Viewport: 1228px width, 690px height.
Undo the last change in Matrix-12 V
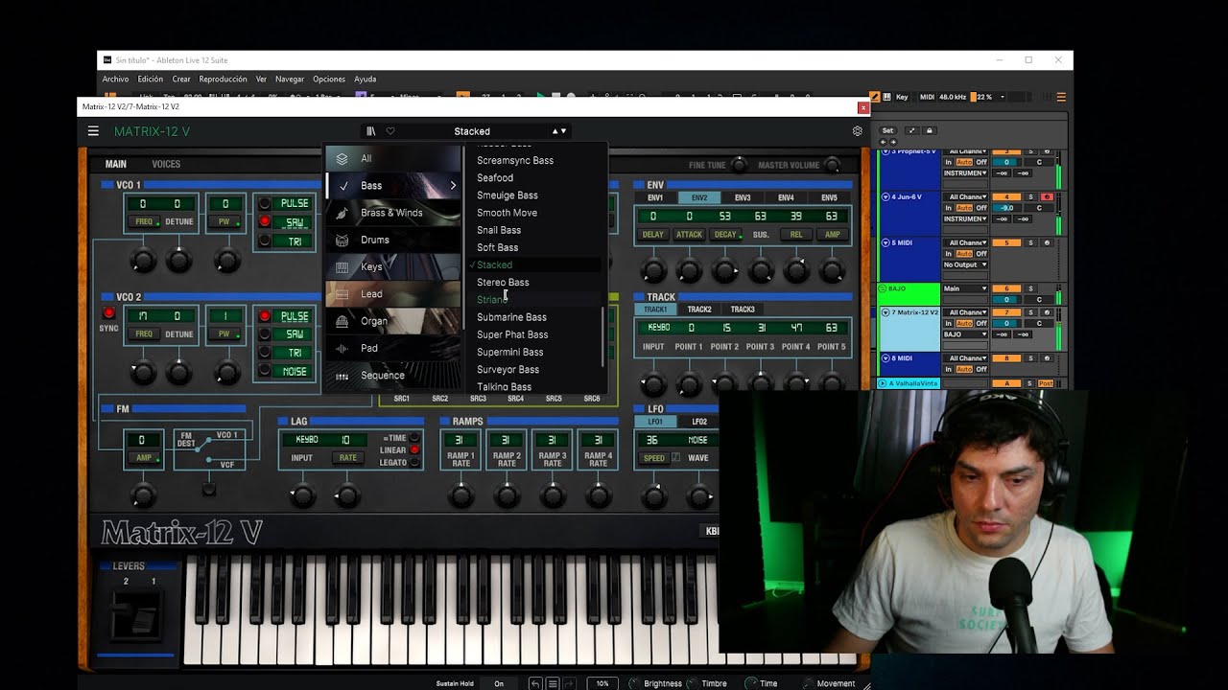(535, 683)
